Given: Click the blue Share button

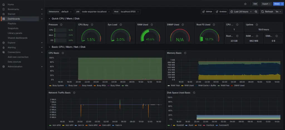Looking at the screenshot, I should pos(277,4).
